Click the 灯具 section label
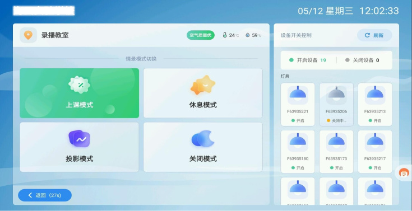The height and width of the screenshot is (211, 412). pos(285,76)
